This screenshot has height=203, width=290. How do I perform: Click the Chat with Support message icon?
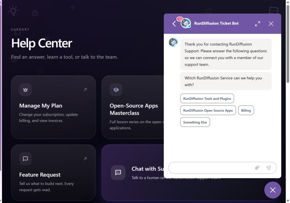[x=118, y=172]
